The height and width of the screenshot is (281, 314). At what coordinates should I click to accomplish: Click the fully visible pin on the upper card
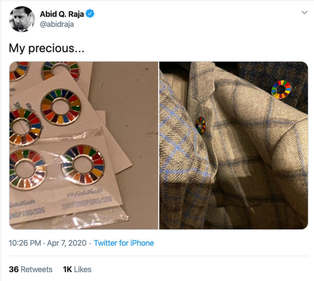point(61,106)
